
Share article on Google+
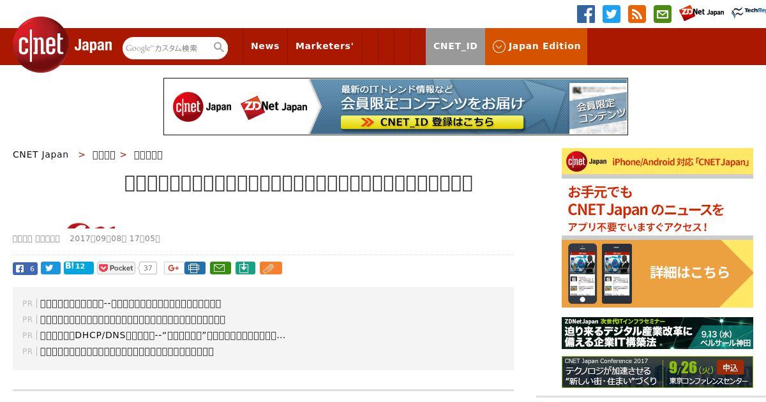[x=173, y=268]
